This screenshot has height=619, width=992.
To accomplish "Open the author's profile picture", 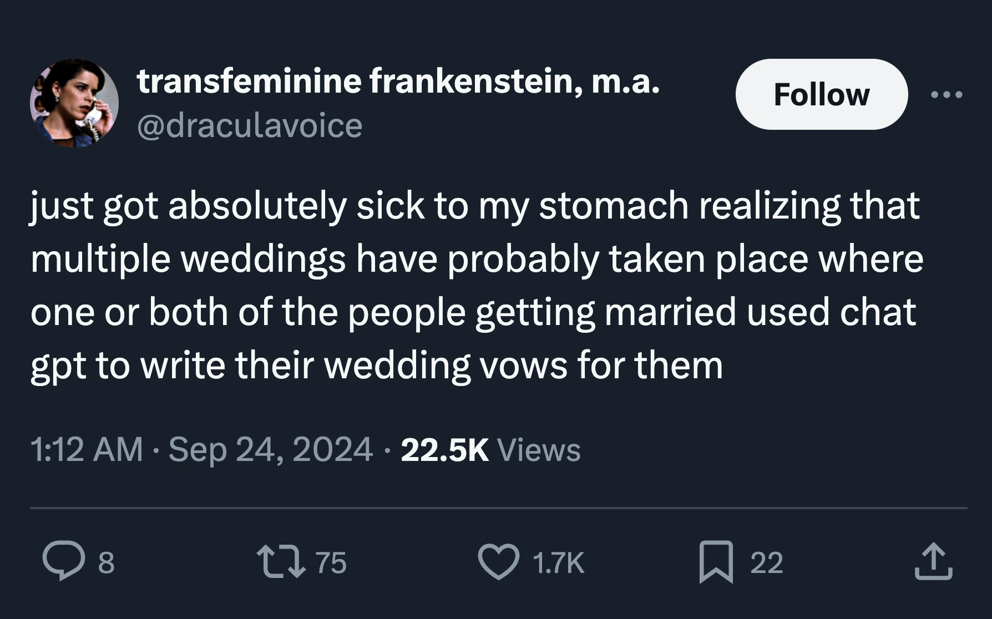I will [x=74, y=103].
